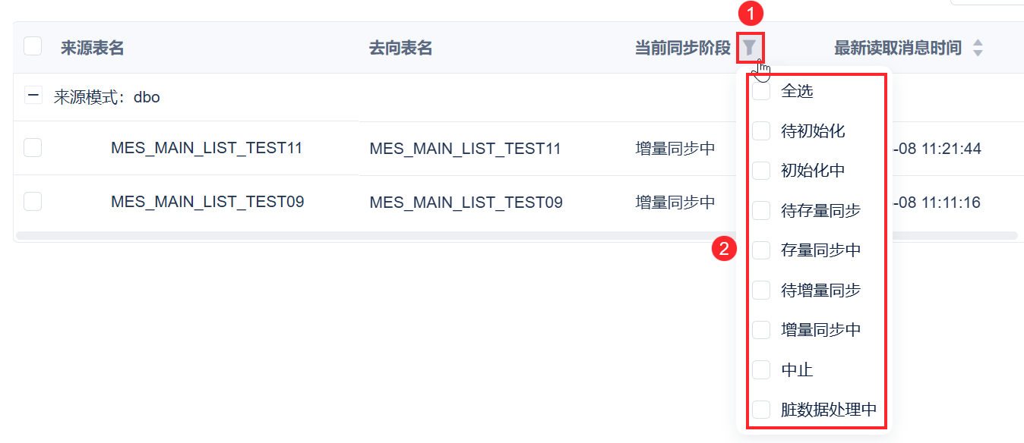
Task: Collapse the 来源模式: dbo group
Action: [x=33, y=96]
